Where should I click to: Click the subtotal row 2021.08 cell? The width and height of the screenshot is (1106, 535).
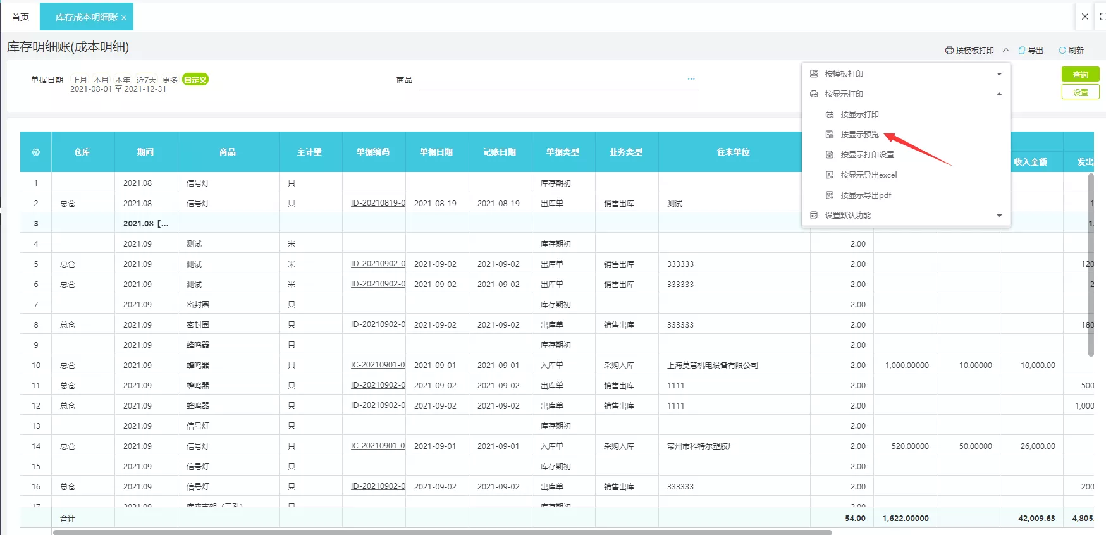[146, 223]
